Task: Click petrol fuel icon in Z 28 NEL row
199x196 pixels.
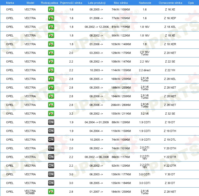Action: coord(51,79)
